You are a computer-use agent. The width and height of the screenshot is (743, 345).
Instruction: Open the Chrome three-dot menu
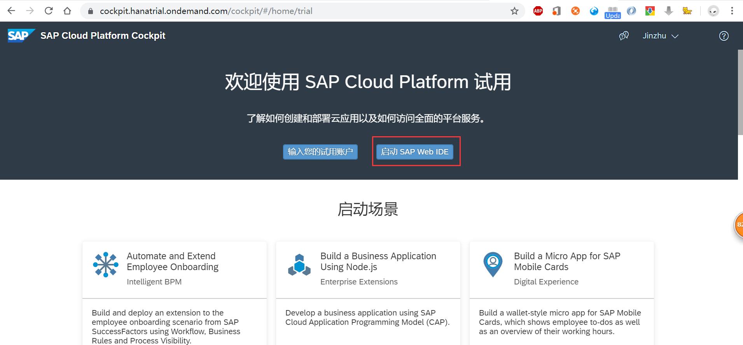[732, 11]
